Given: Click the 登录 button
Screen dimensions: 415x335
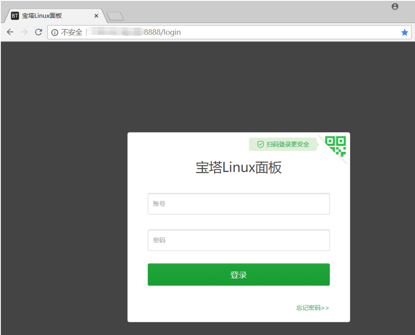Looking at the screenshot, I should (x=238, y=274).
